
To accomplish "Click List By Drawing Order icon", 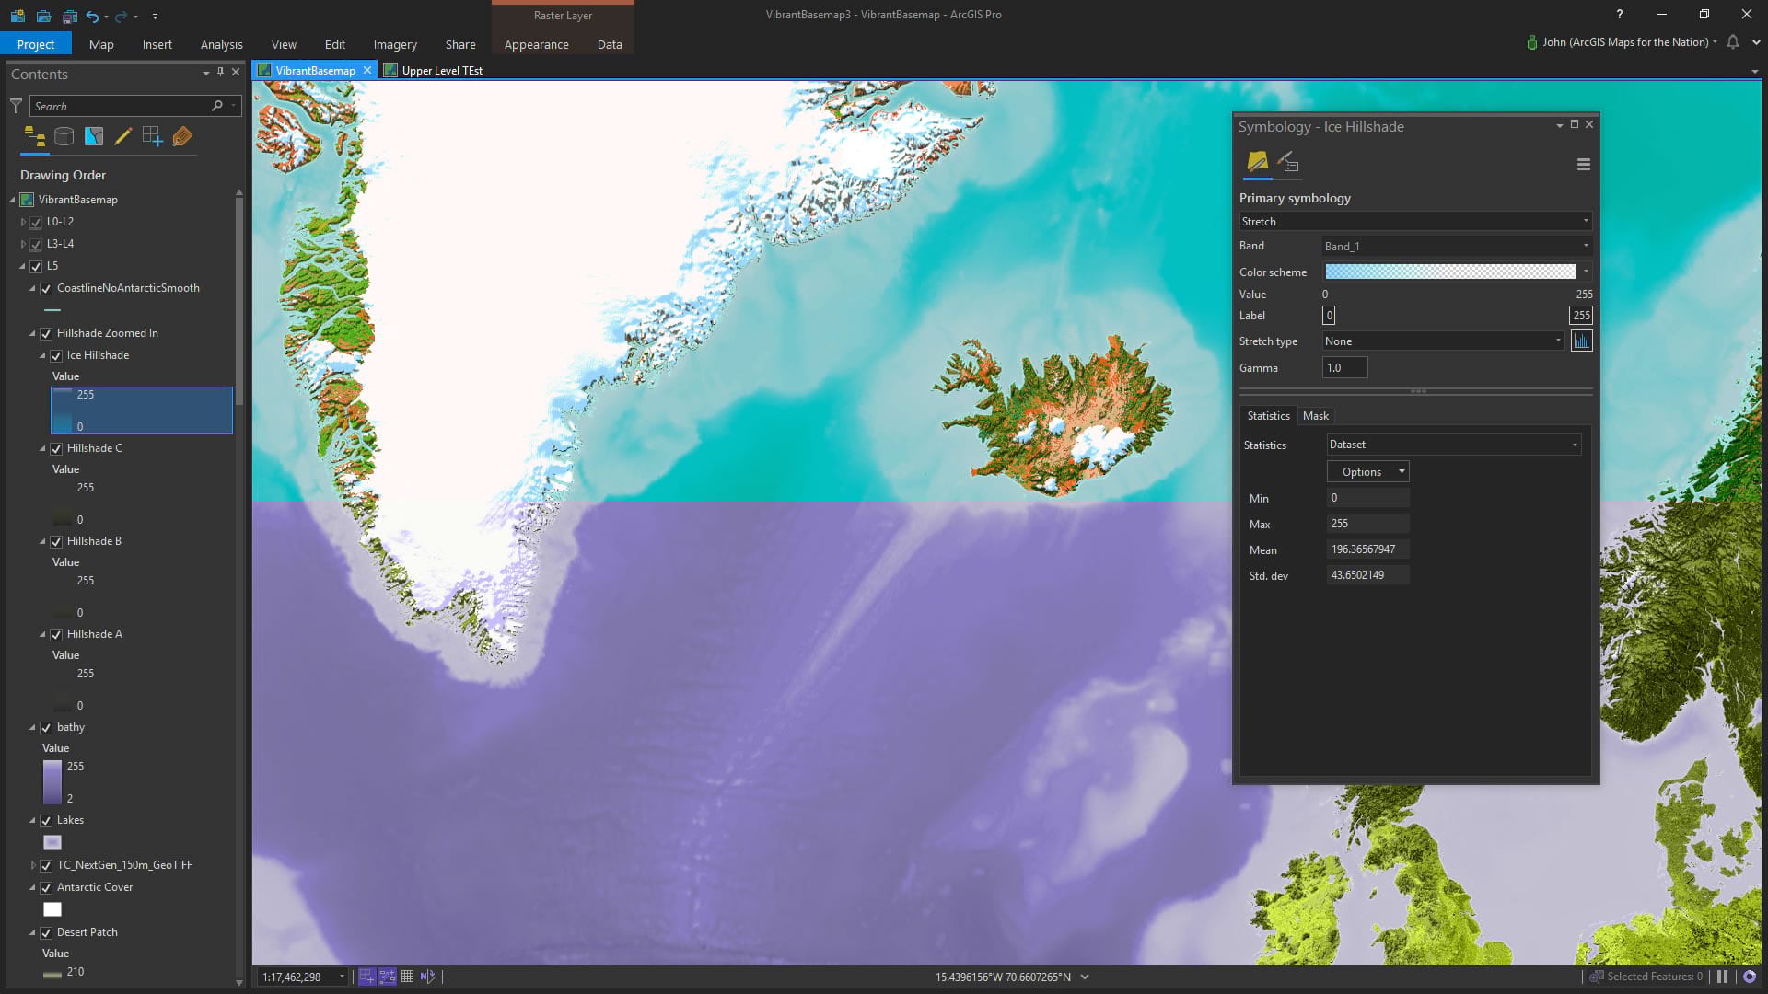I will [35, 137].
